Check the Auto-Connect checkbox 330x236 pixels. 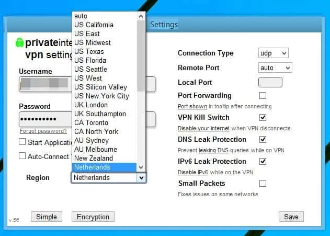[x=22, y=156]
